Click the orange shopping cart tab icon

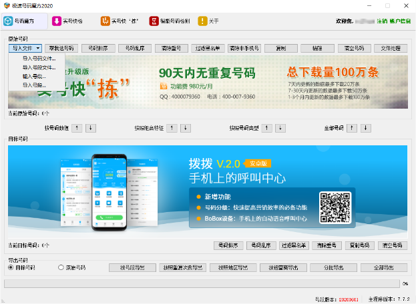[x=105, y=21]
